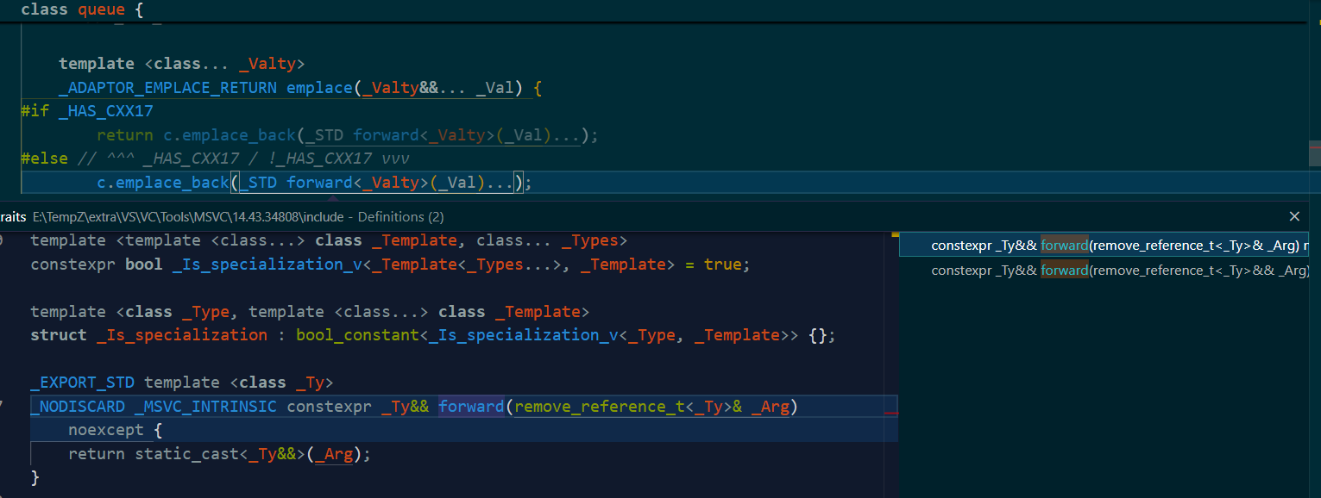The image size is (1321, 498).
Task: Click the '#if _HAS_CXX17' preprocessor line
Action: click(87, 111)
